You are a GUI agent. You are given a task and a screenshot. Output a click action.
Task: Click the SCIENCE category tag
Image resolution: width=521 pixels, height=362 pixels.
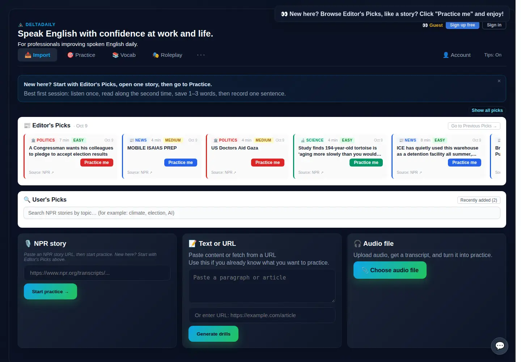point(312,140)
